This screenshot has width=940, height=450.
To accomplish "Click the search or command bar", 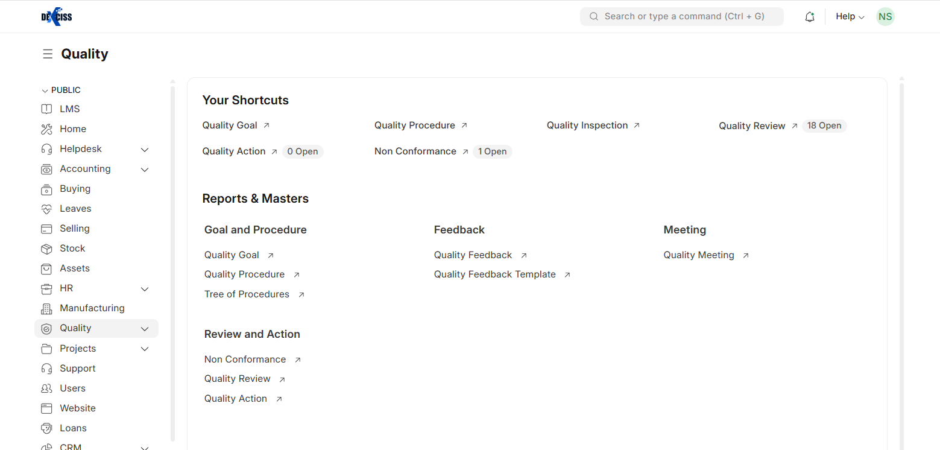I will [x=681, y=17].
